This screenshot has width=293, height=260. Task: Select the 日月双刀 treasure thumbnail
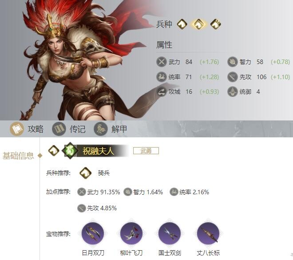[x=93, y=233]
